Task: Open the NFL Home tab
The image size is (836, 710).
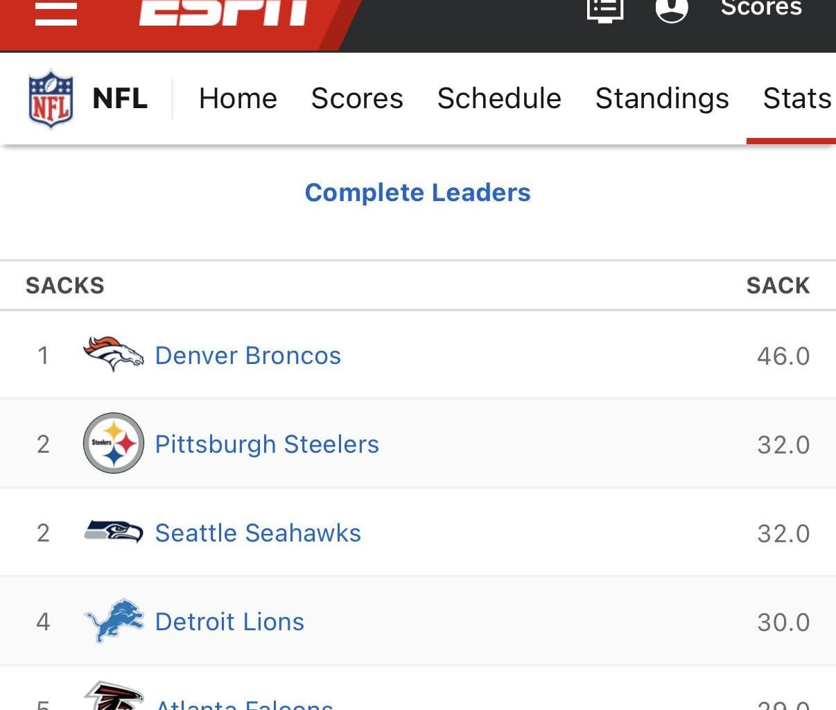Action: 238,98
